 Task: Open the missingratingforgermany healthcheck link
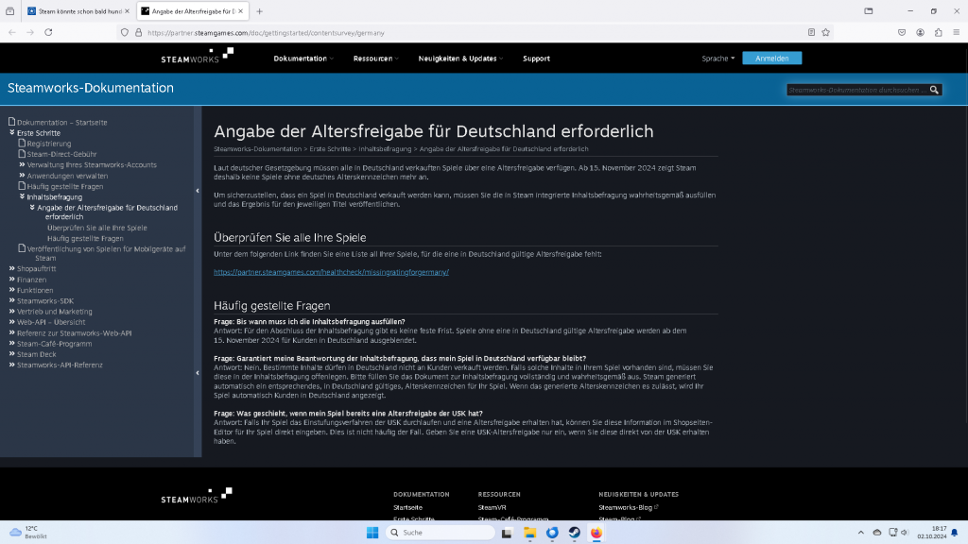pos(331,272)
